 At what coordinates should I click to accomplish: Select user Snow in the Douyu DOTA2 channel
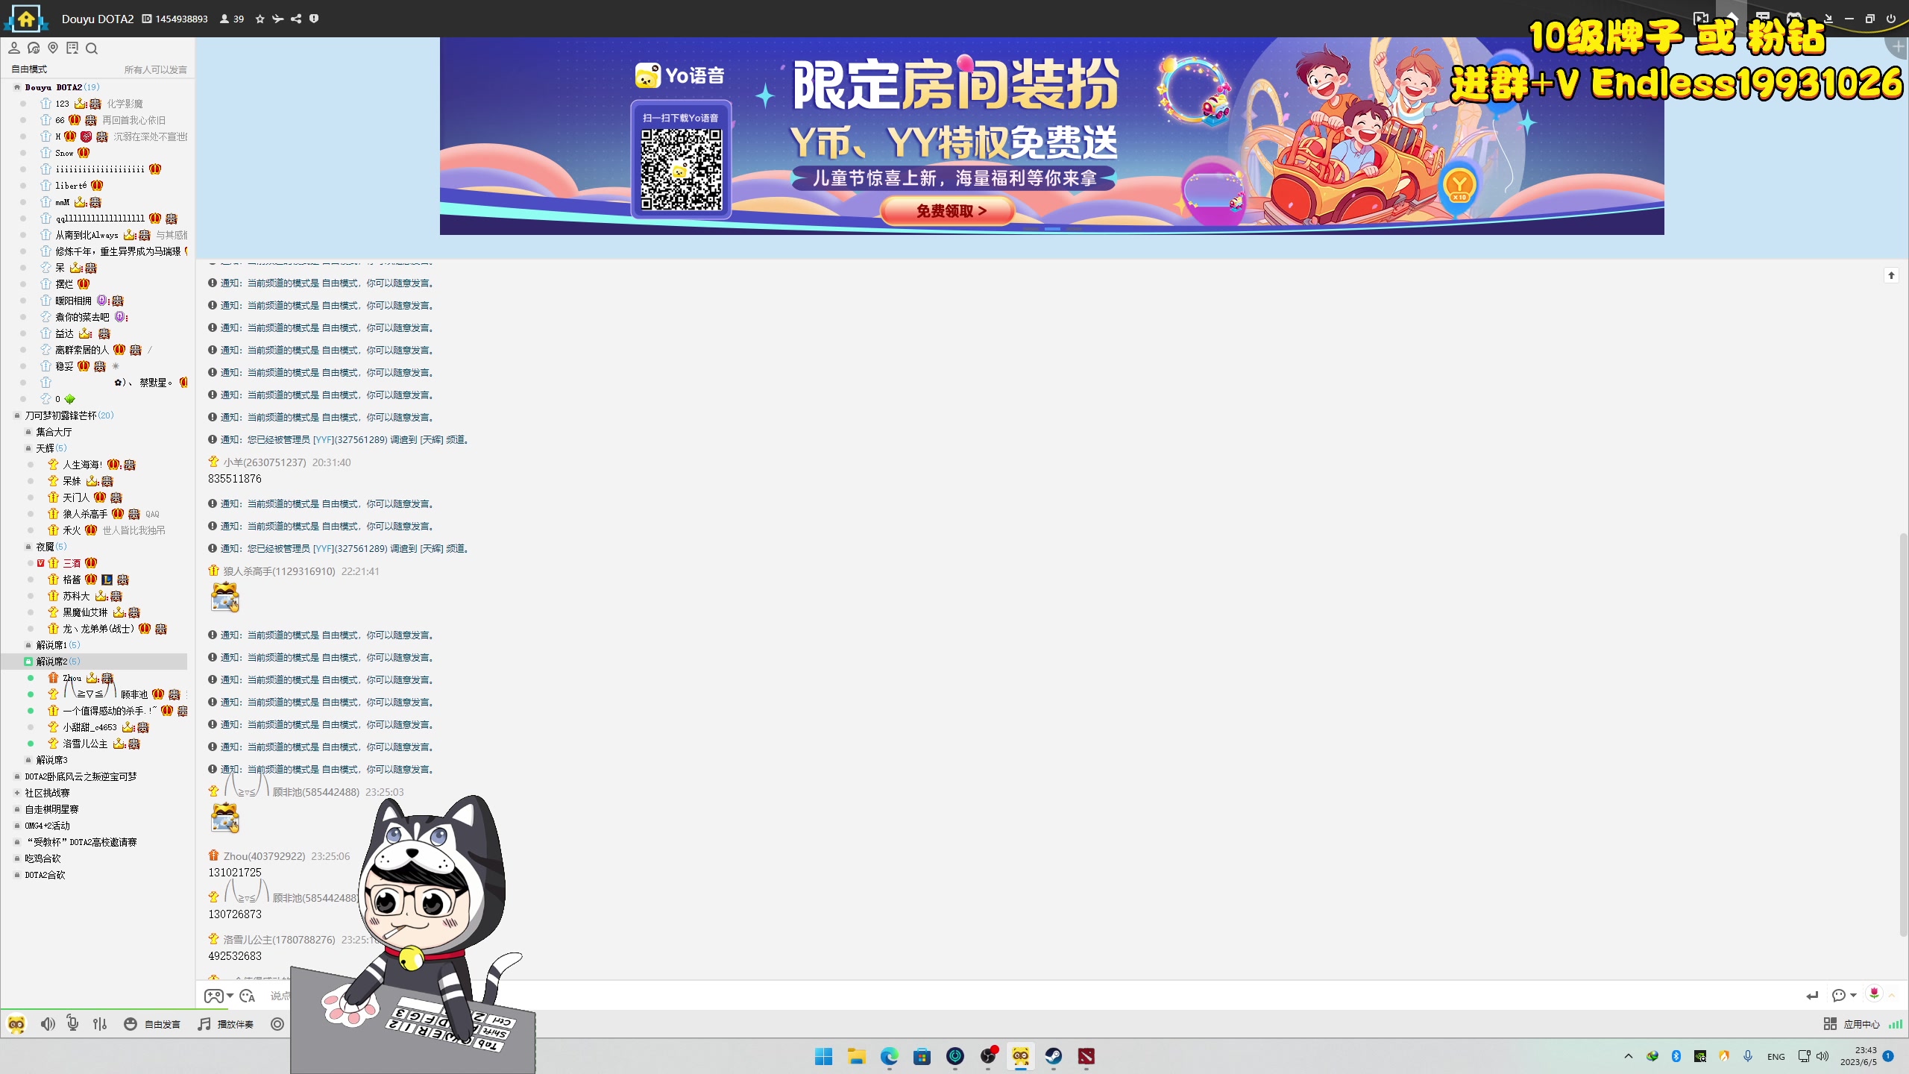64,153
